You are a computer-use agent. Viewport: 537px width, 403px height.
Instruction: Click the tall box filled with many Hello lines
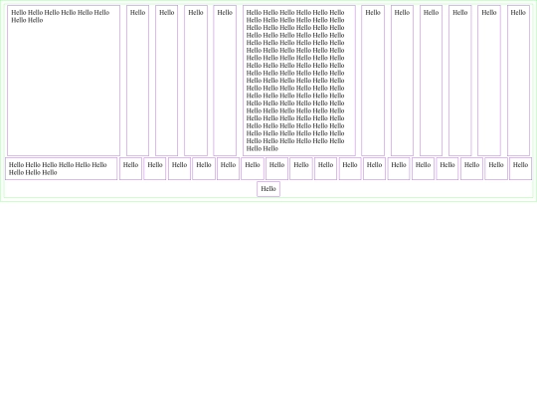299,81
